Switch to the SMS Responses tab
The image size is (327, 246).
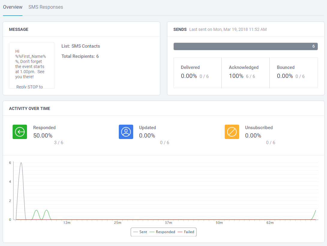pyautogui.click(x=46, y=7)
